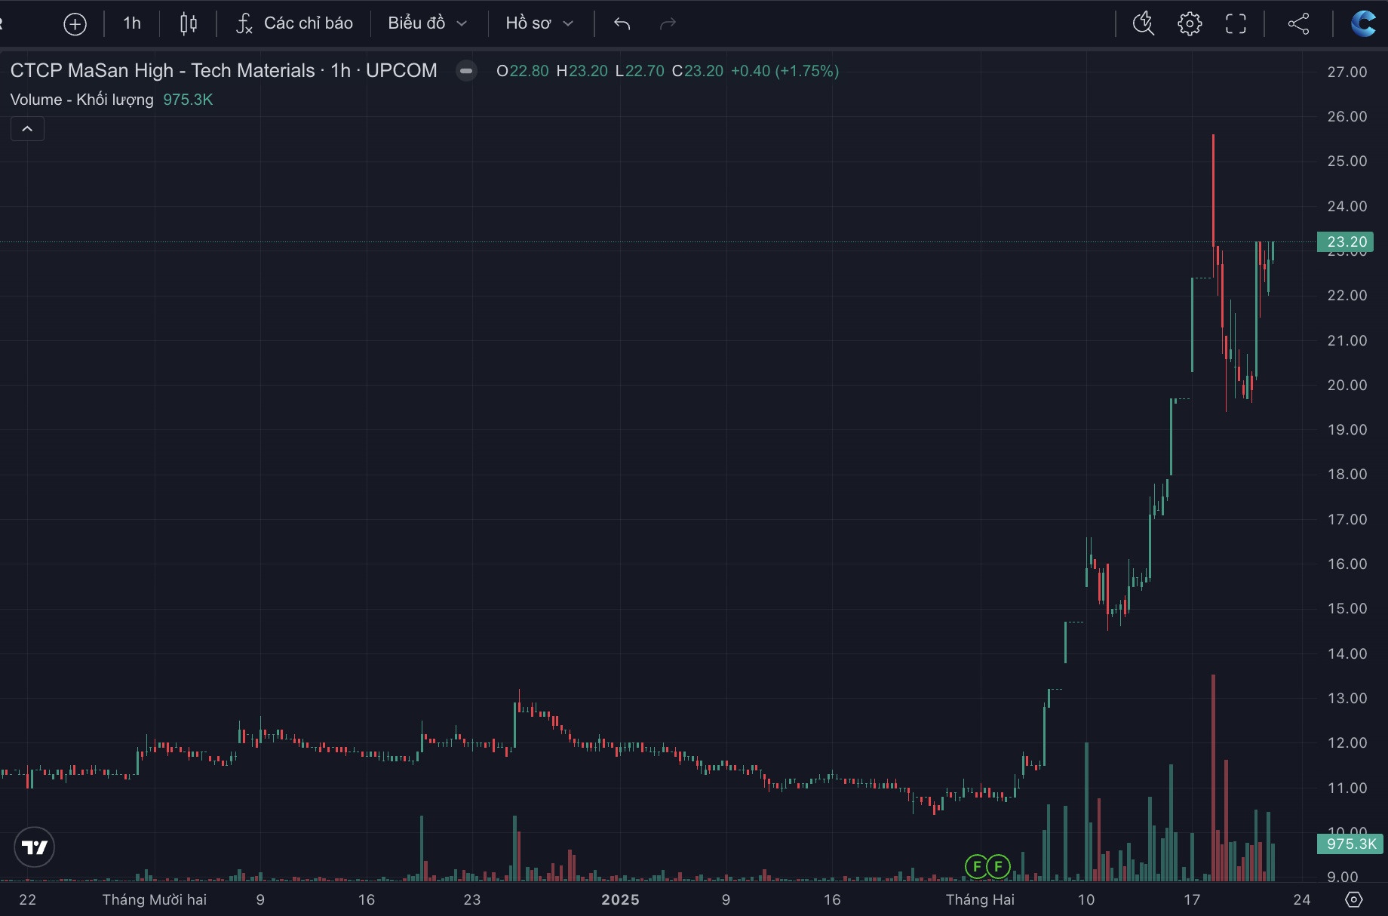Open Các chỉ báo indicators dialog
This screenshot has height=916, width=1388.
coord(294,23)
